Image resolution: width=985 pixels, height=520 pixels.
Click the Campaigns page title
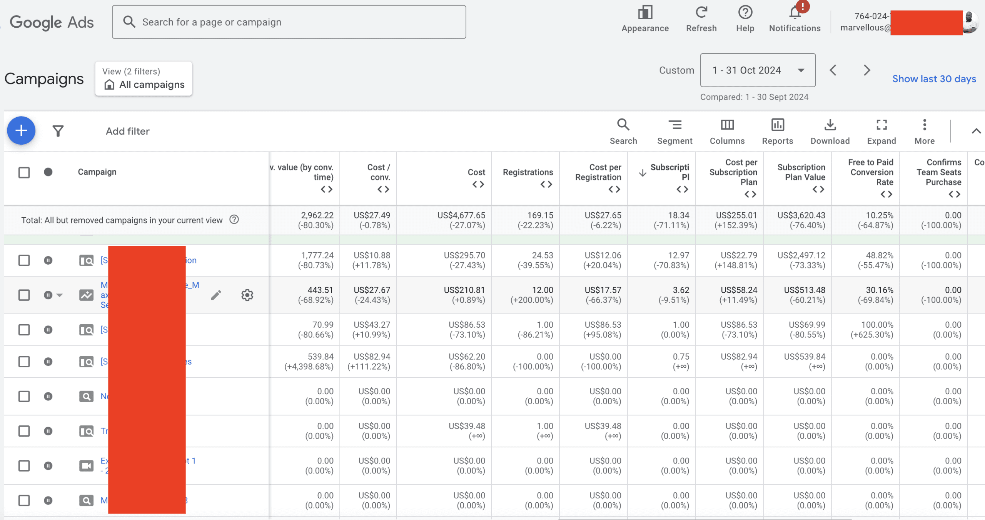pyautogui.click(x=44, y=78)
